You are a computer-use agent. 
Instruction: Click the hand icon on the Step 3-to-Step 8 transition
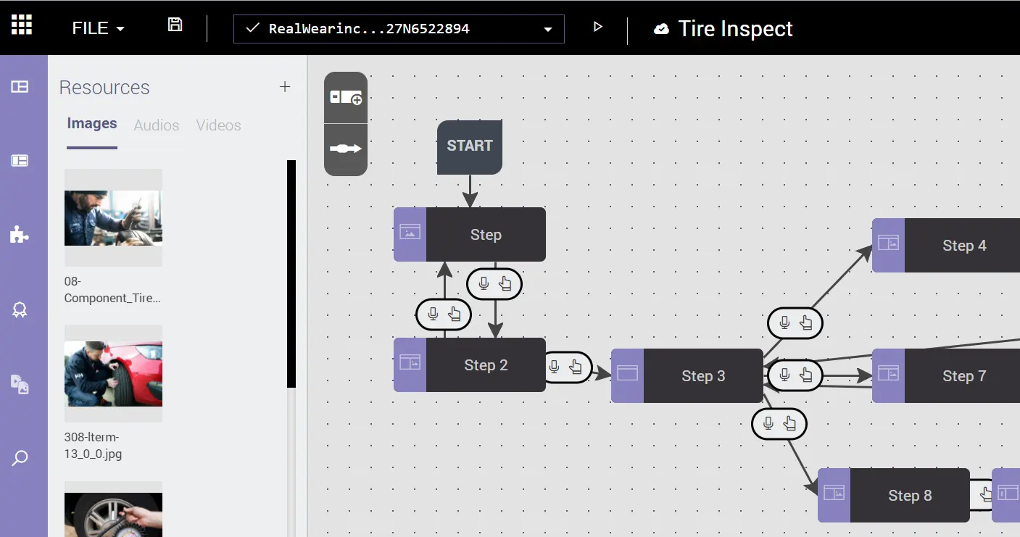(790, 424)
